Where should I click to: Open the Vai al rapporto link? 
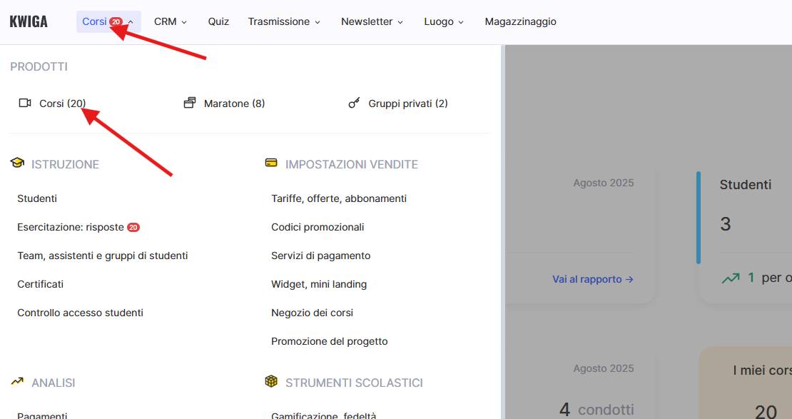pyautogui.click(x=592, y=279)
